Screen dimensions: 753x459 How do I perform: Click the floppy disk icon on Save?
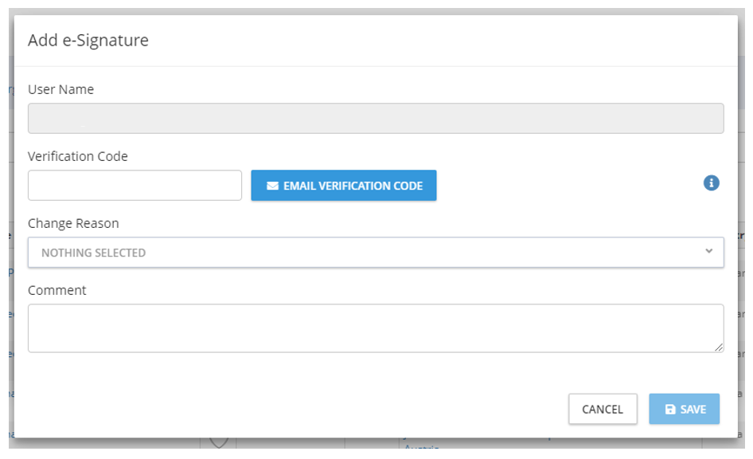pyautogui.click(x=670, y=410)
